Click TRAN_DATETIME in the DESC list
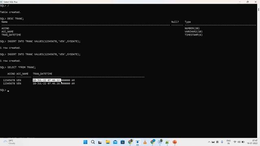 pos(11,35)
